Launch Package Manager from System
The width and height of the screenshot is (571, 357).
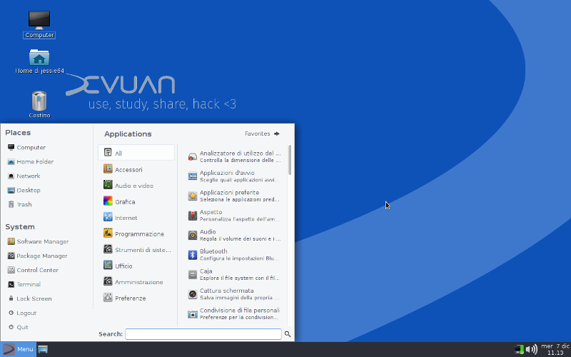pyautogui.click(x=37, y=256)
